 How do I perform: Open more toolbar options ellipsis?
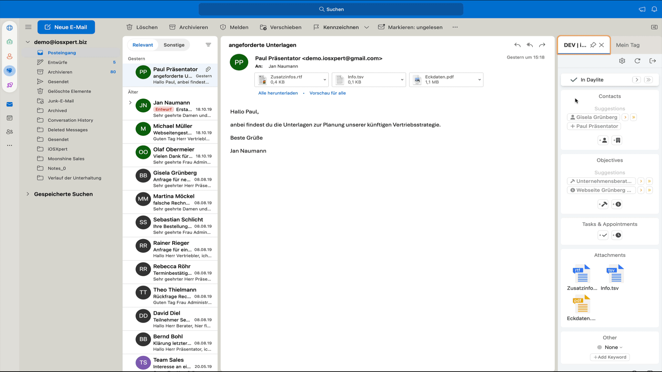click(455, 27)
